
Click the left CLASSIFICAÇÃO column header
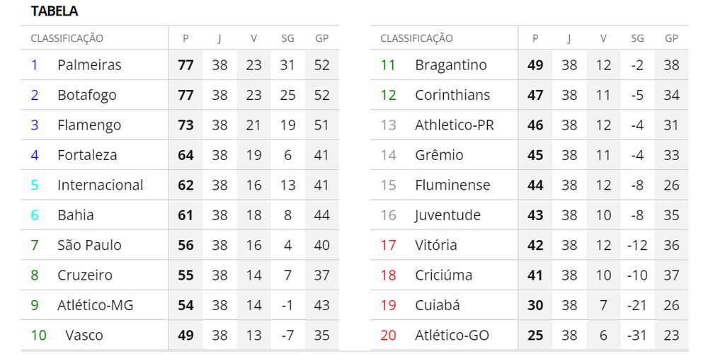67,38
